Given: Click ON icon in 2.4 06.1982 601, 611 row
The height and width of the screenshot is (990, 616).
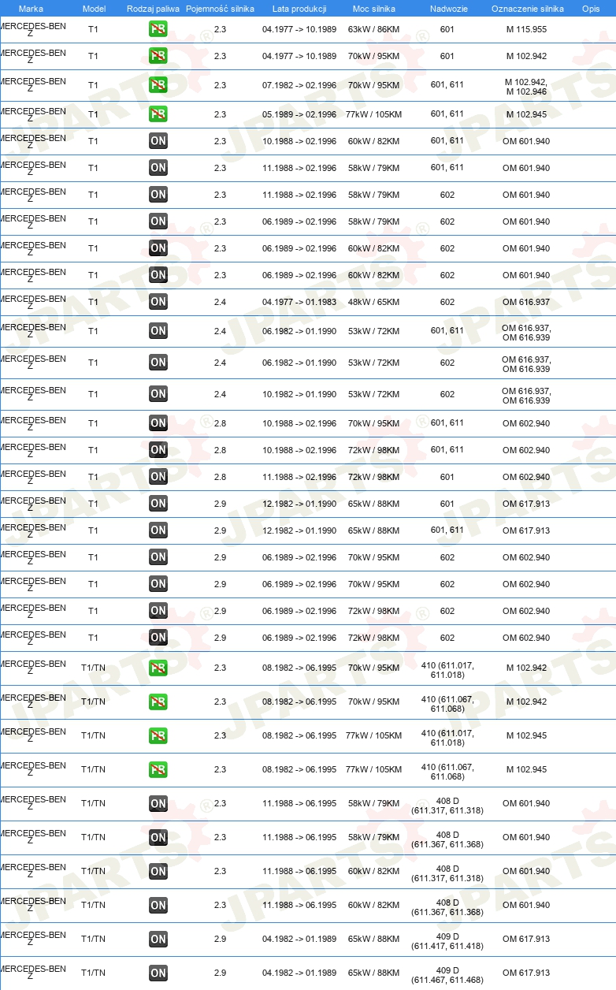Looking at the screenshot, I should [158, 331].
